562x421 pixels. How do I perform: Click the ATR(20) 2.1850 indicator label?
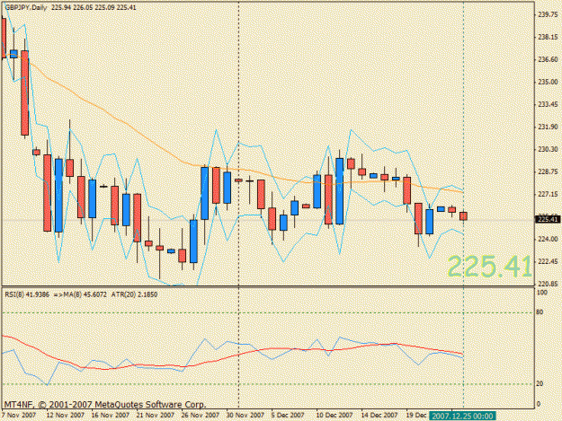[134, 294]
